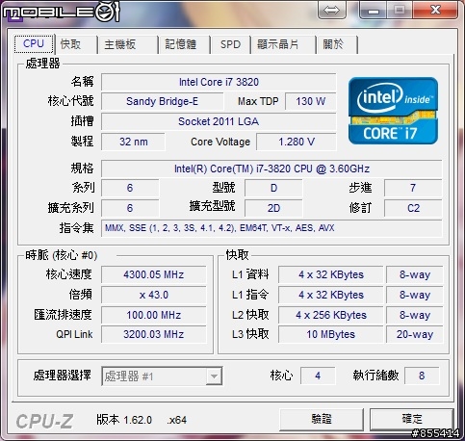Image resolution: width=465 pixels, height=441 pixels.
Task: Click the code name value Sandy Bridge-E
Action: pyautogui.click(x=162, y=101)
